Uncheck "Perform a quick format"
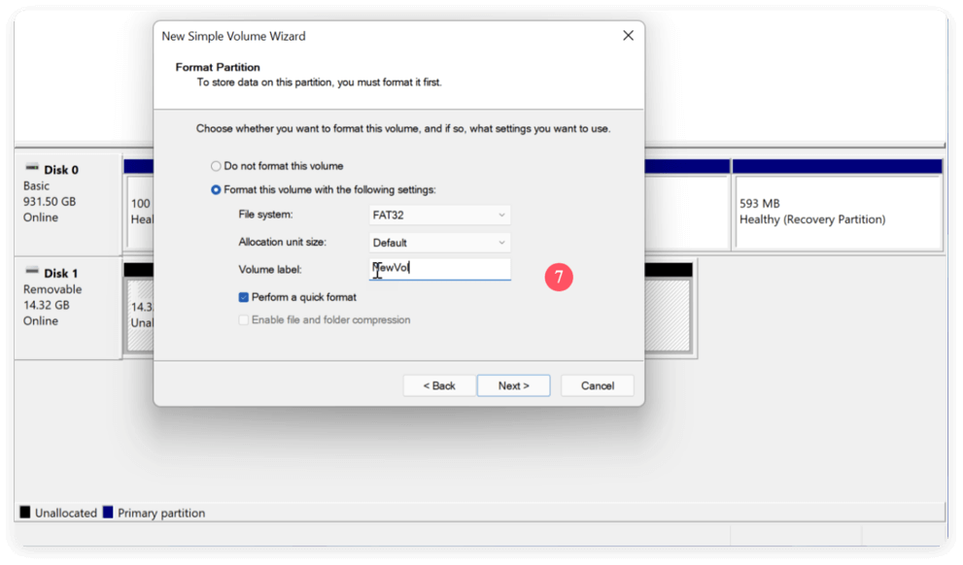The width and height of the screenshot is (963, 565). point(242,297)
